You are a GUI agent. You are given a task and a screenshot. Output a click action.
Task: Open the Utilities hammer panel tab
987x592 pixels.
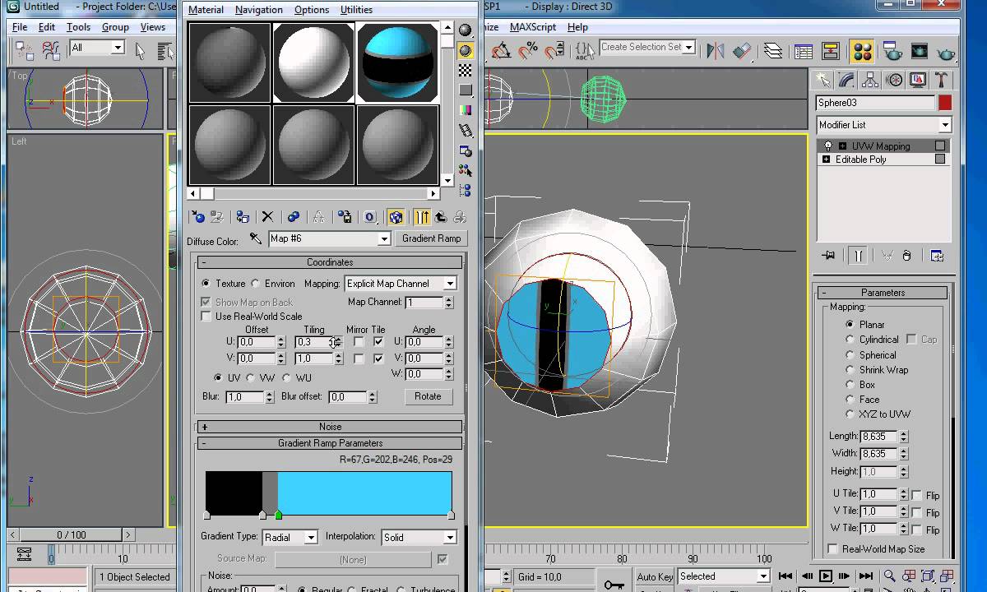point(942,80)
